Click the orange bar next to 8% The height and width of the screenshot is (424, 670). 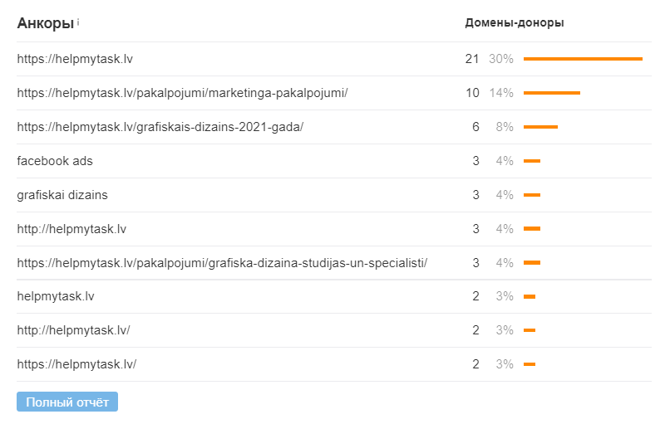pos(540,127)
